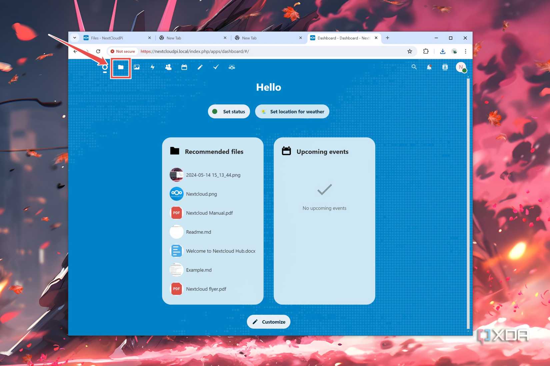
Task: Open the Notes app via the pencil icon
Action: (x=200, y=67)
